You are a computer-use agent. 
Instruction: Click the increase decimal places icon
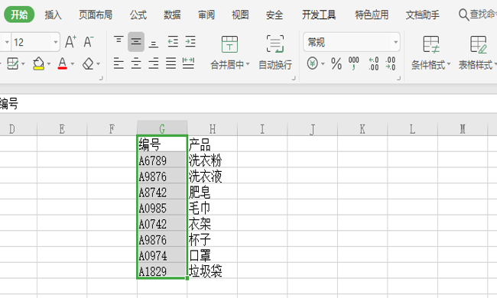pyautogui.click(x=374, y=63)
